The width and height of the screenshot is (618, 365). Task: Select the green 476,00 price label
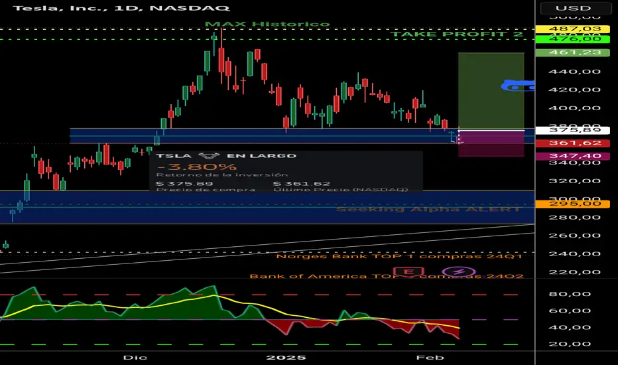coord(573,38)
